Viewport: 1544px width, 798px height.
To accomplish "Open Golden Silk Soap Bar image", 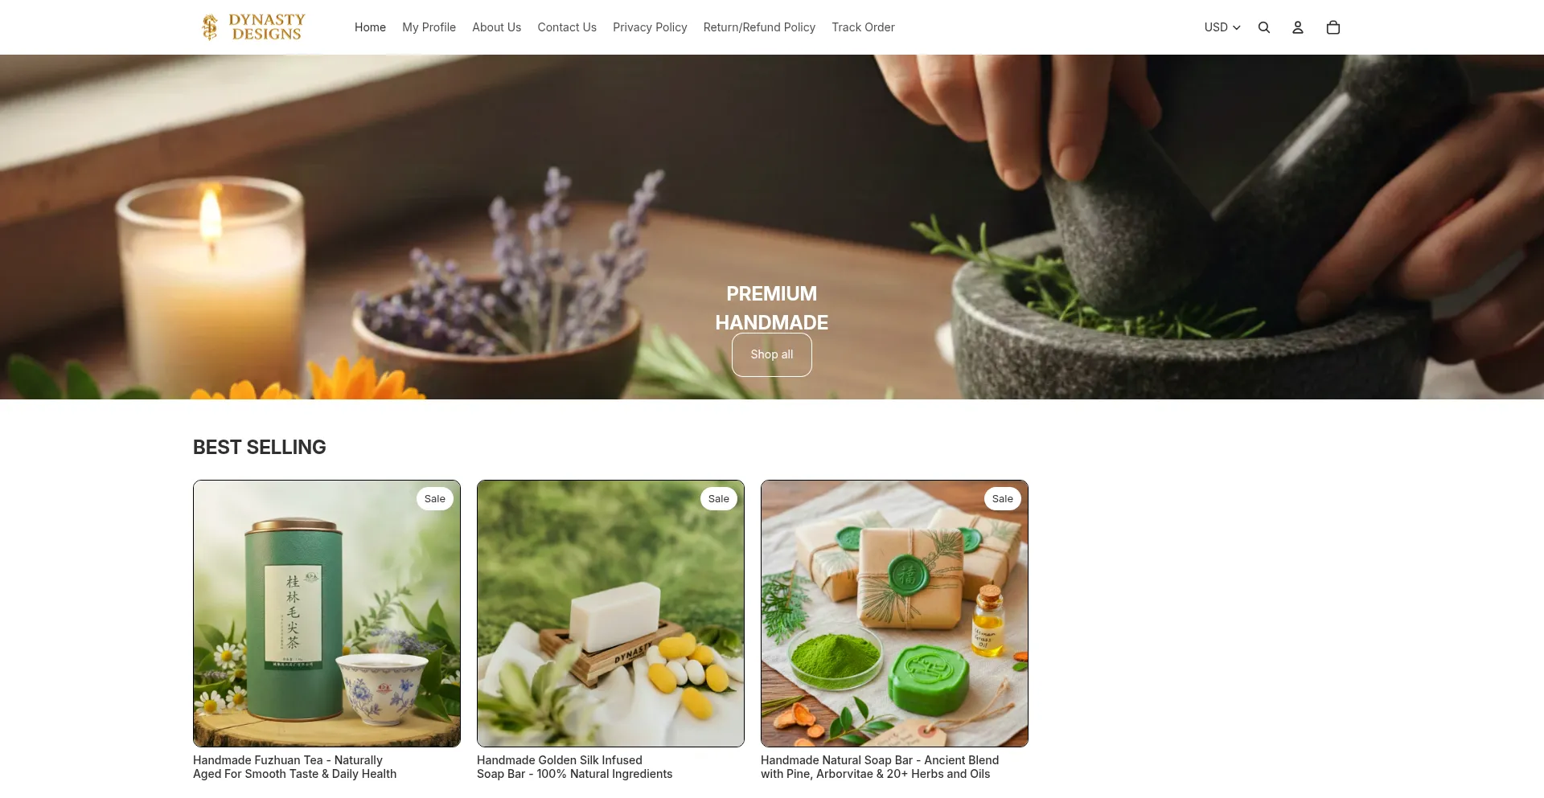I will [x=610, y=613].
